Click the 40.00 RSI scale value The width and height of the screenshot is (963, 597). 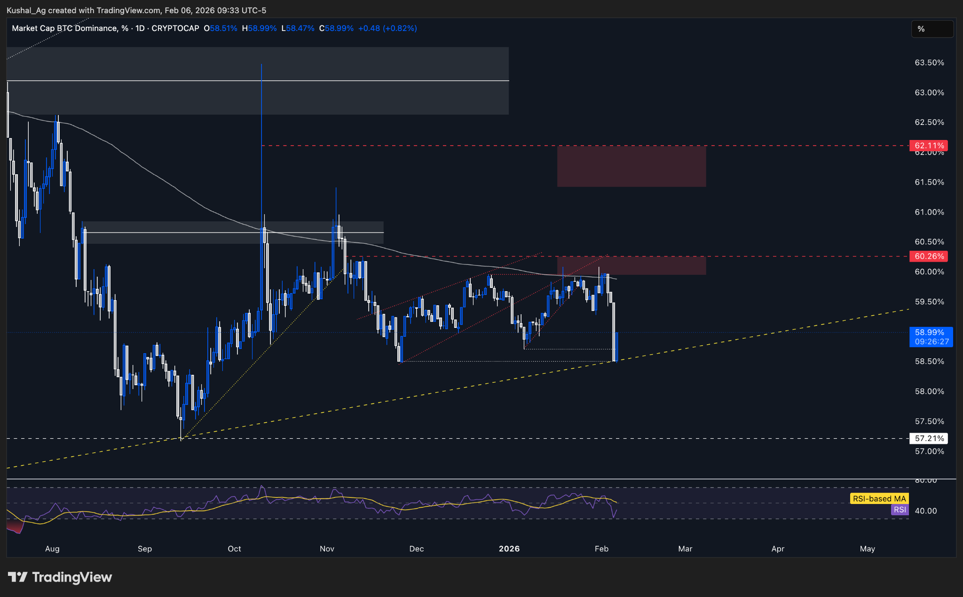click(926, 511)
